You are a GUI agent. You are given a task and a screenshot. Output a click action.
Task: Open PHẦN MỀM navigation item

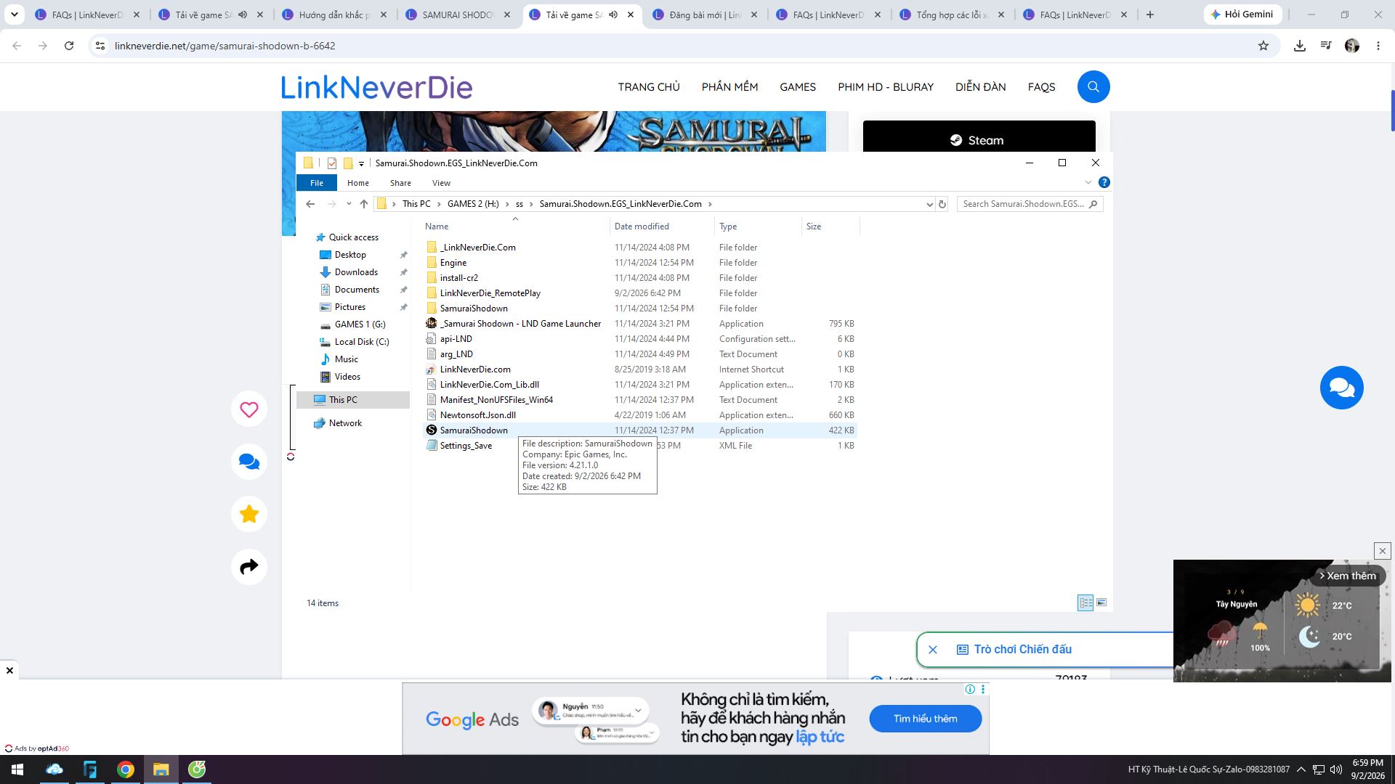pyautogui.click(x=729, y=87)
